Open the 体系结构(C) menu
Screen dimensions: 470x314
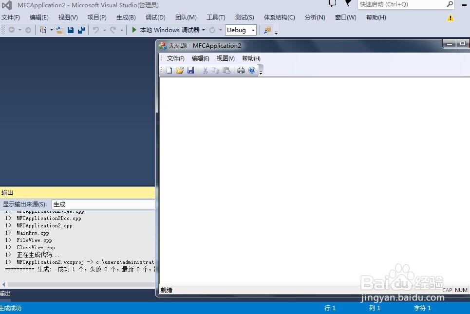click(x=280, y=18)
